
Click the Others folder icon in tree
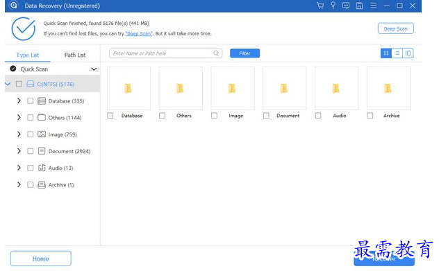(x=42, y=117)
